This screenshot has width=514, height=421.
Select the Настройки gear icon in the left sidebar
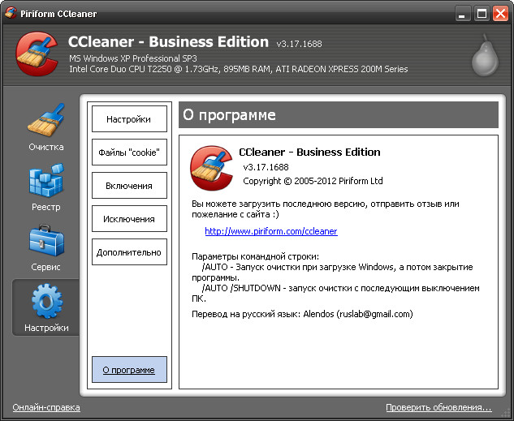click(45, 302)
